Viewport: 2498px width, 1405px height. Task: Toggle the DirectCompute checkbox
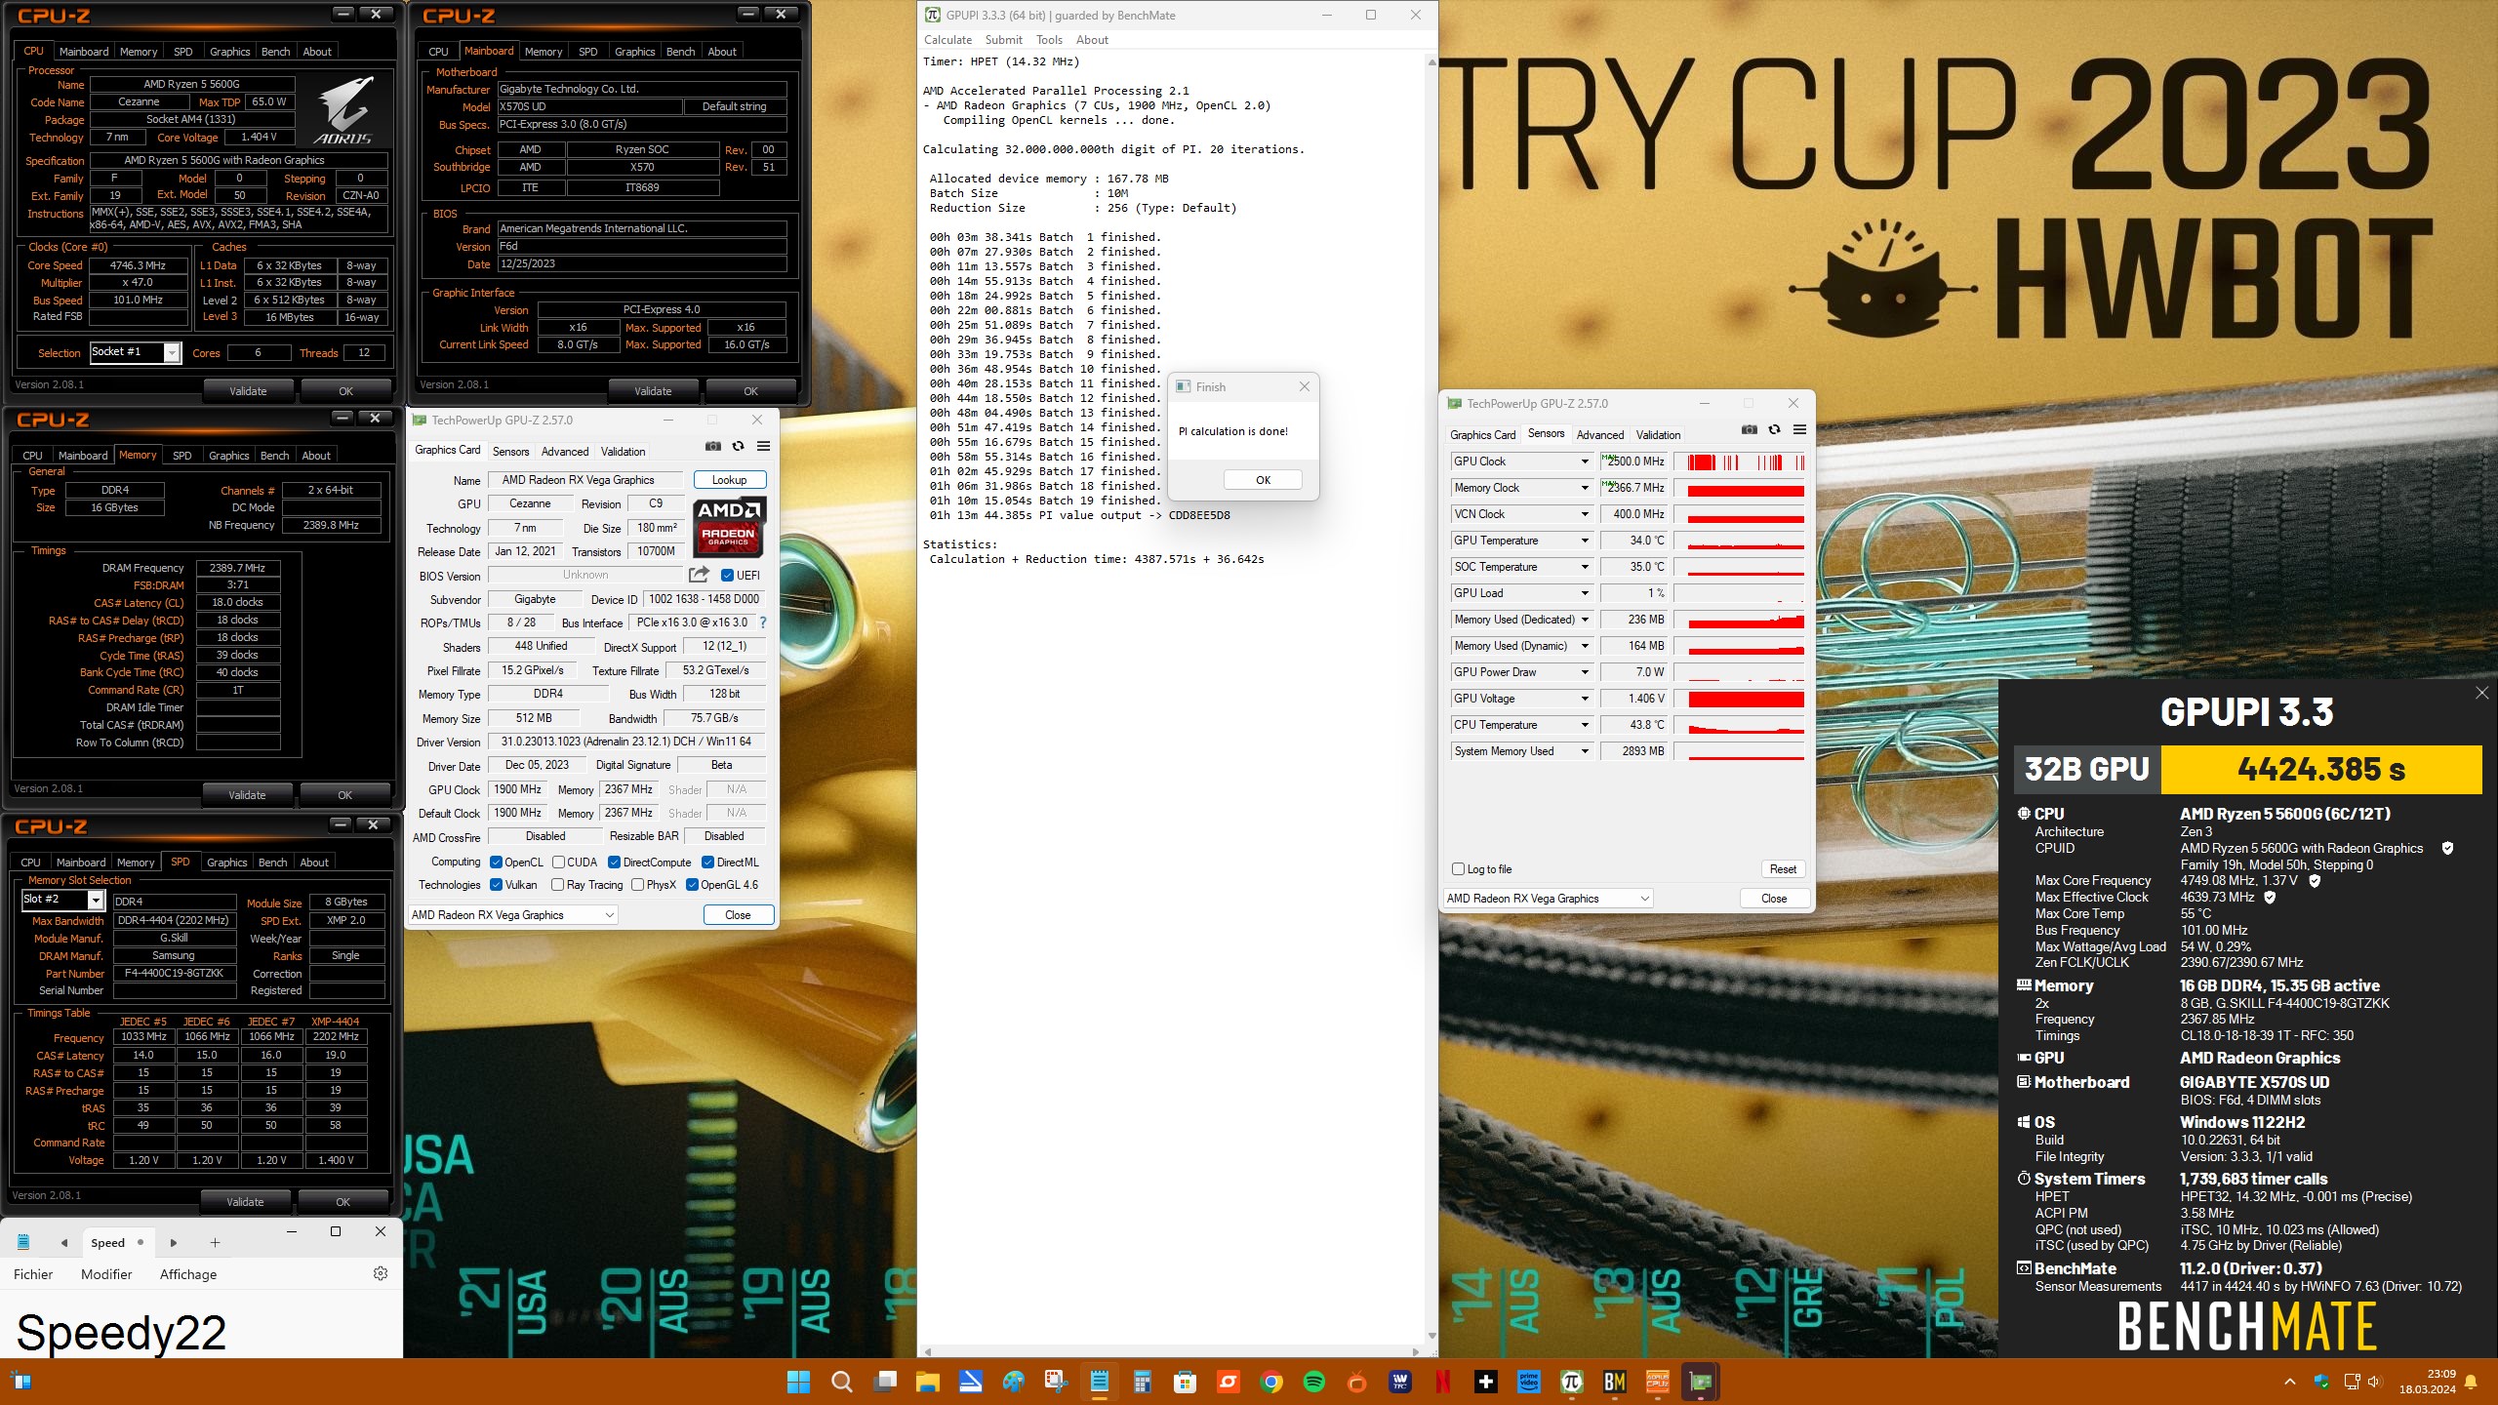615,863
